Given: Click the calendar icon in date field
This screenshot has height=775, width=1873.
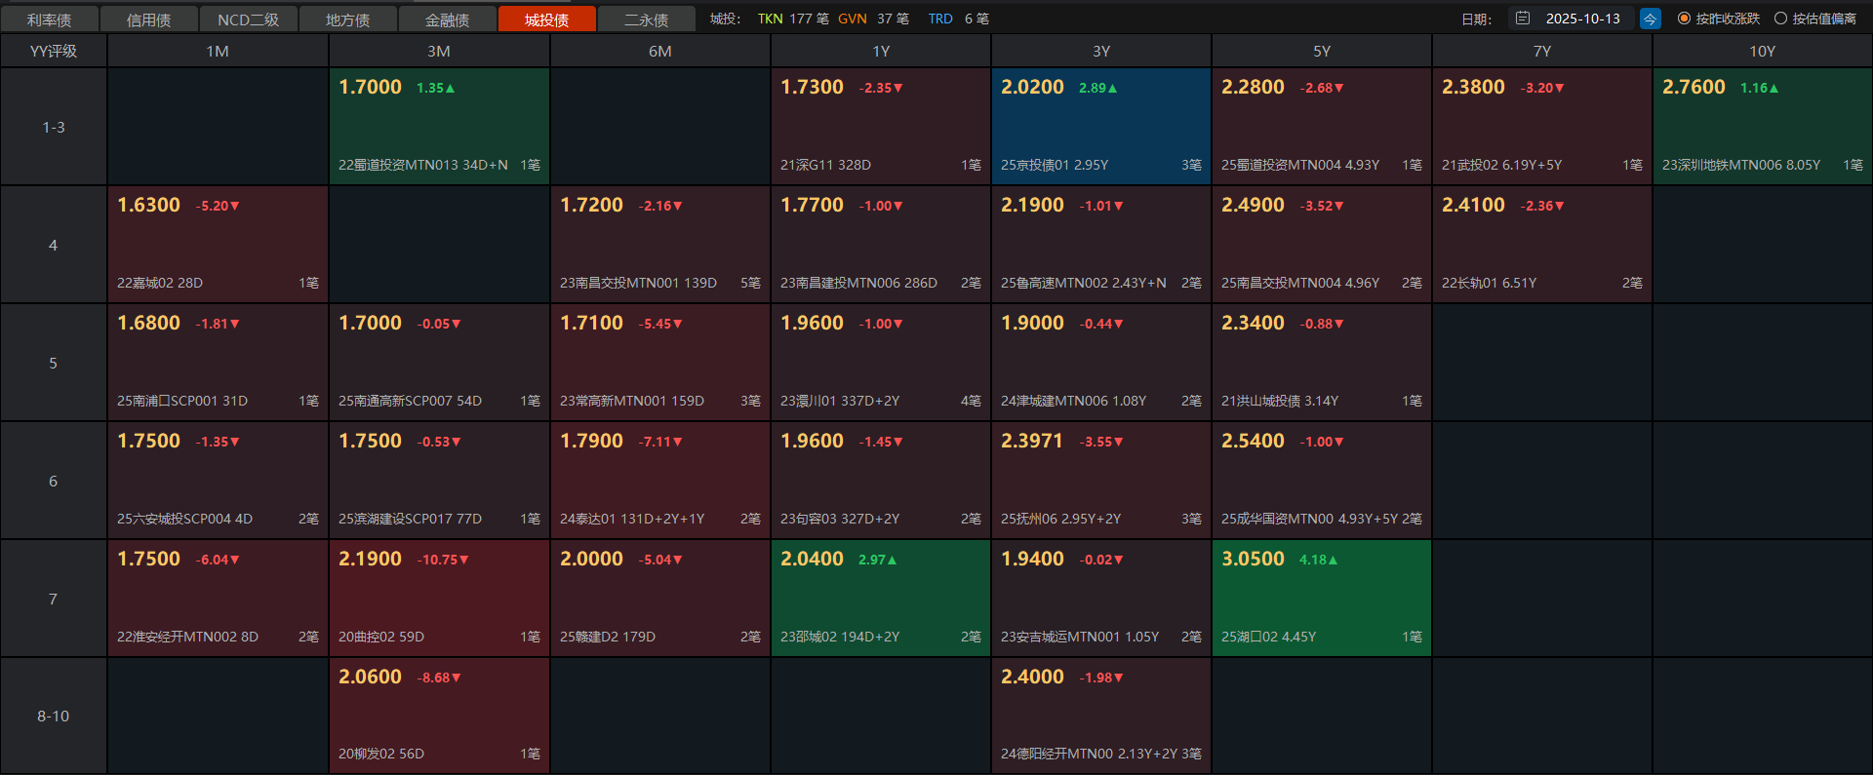Looking at the screenshot, I should point(1523,19).
